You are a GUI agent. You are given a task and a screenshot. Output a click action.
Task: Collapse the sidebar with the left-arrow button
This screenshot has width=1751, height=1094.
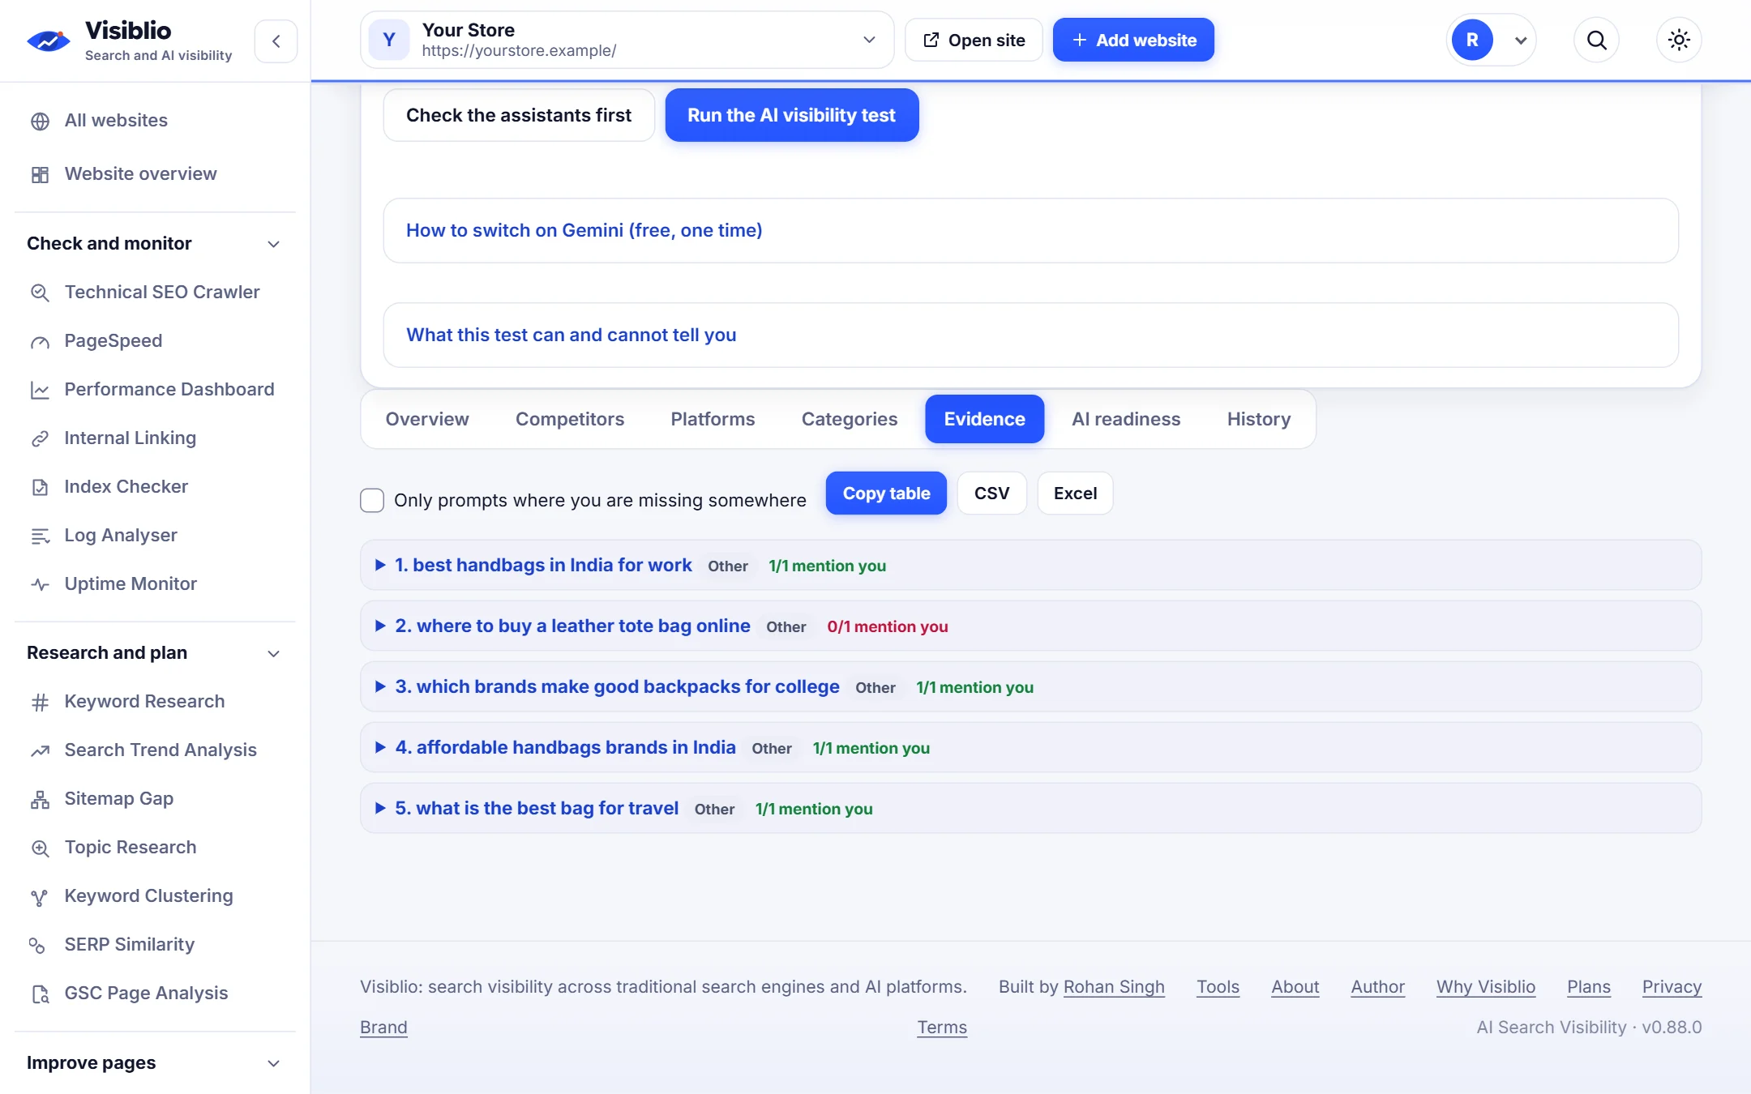(x=276, y=41)
